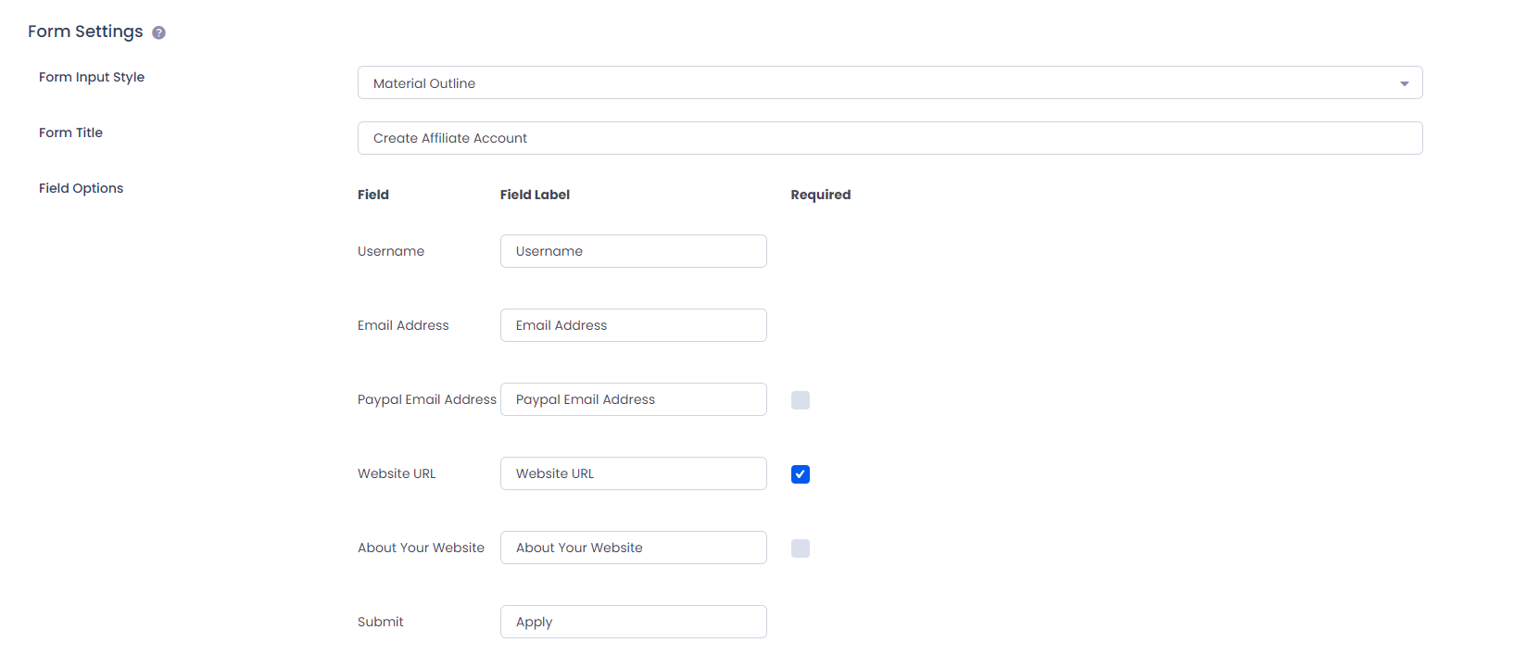Click the Form Settings heading
The height and width of the screenshot is (668, 1514).
point(85,32)
